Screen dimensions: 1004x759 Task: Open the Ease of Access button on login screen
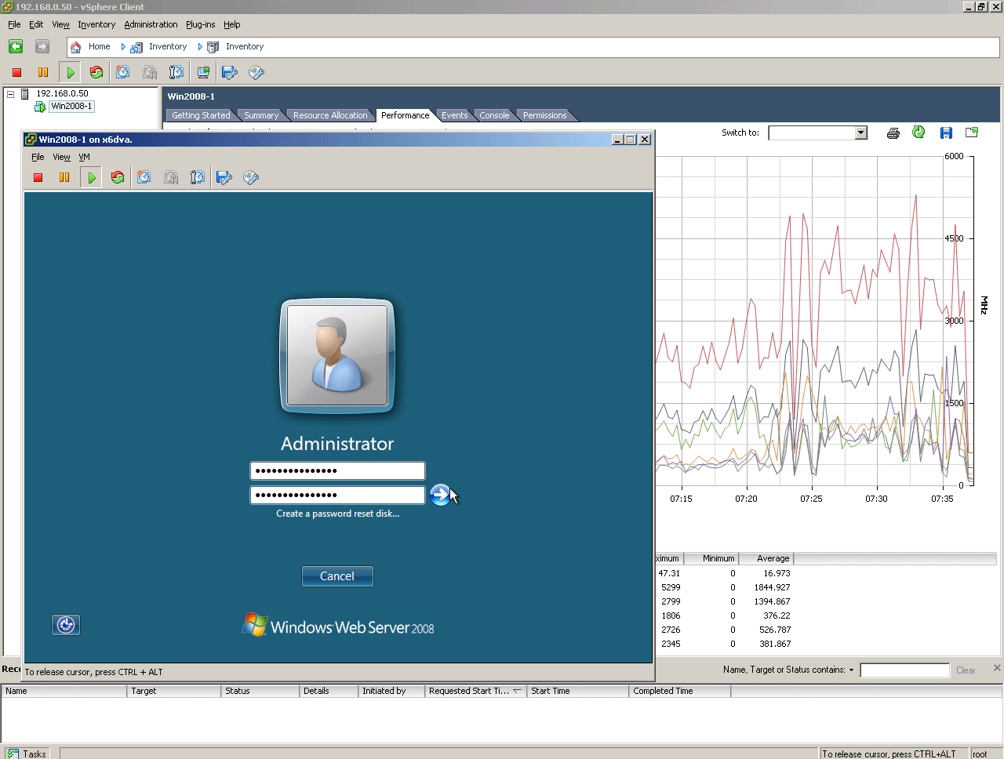66,625
